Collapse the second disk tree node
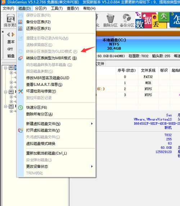The height and width of the screenshot is (206, 180). click(x=5, y=92)
